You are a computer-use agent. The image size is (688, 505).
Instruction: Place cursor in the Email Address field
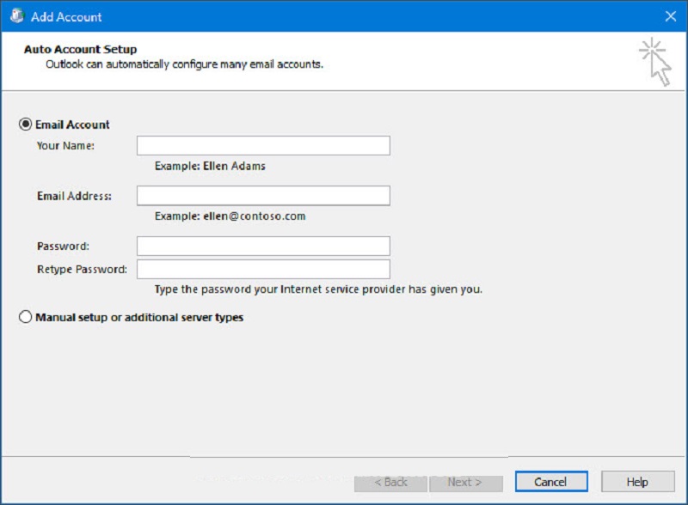point(263,196)
